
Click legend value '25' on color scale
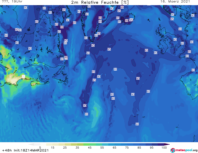pos(65,147)
